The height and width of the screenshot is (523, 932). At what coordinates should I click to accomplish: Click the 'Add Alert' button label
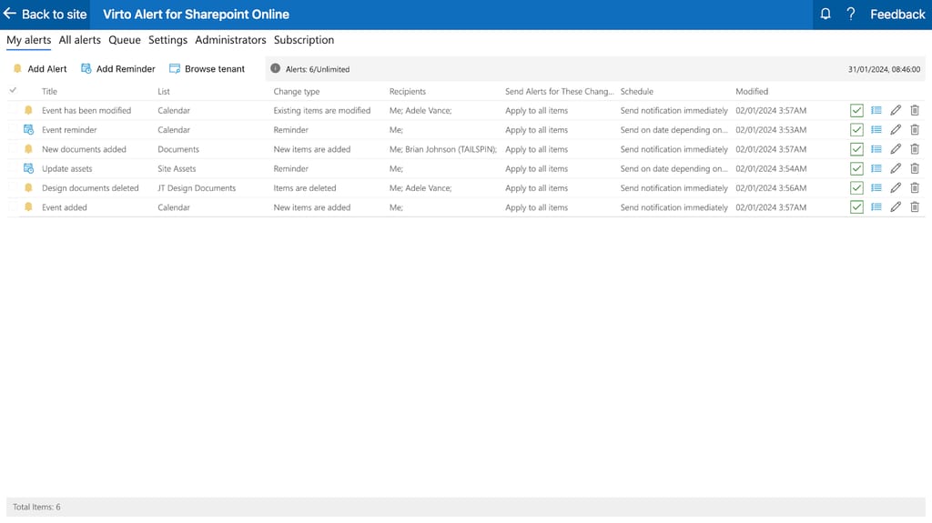(x=47, y=69)
